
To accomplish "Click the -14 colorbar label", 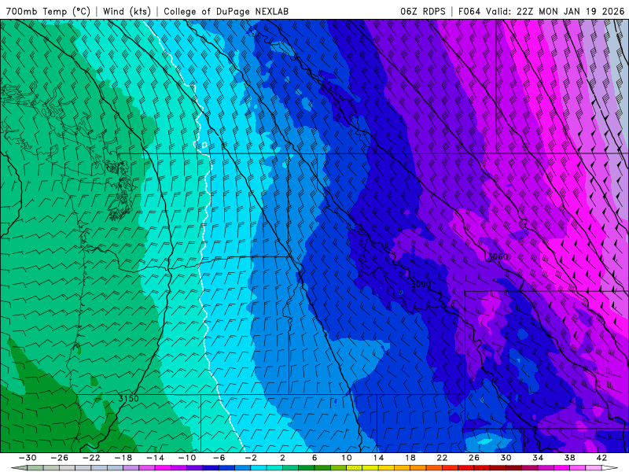I will (x=155, y=458).
